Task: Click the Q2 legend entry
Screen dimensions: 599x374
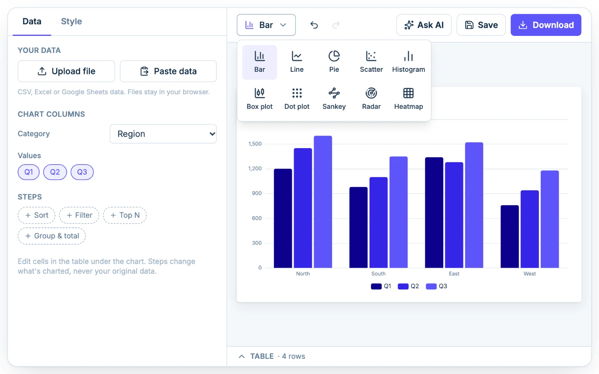Action: pos(408,286)
